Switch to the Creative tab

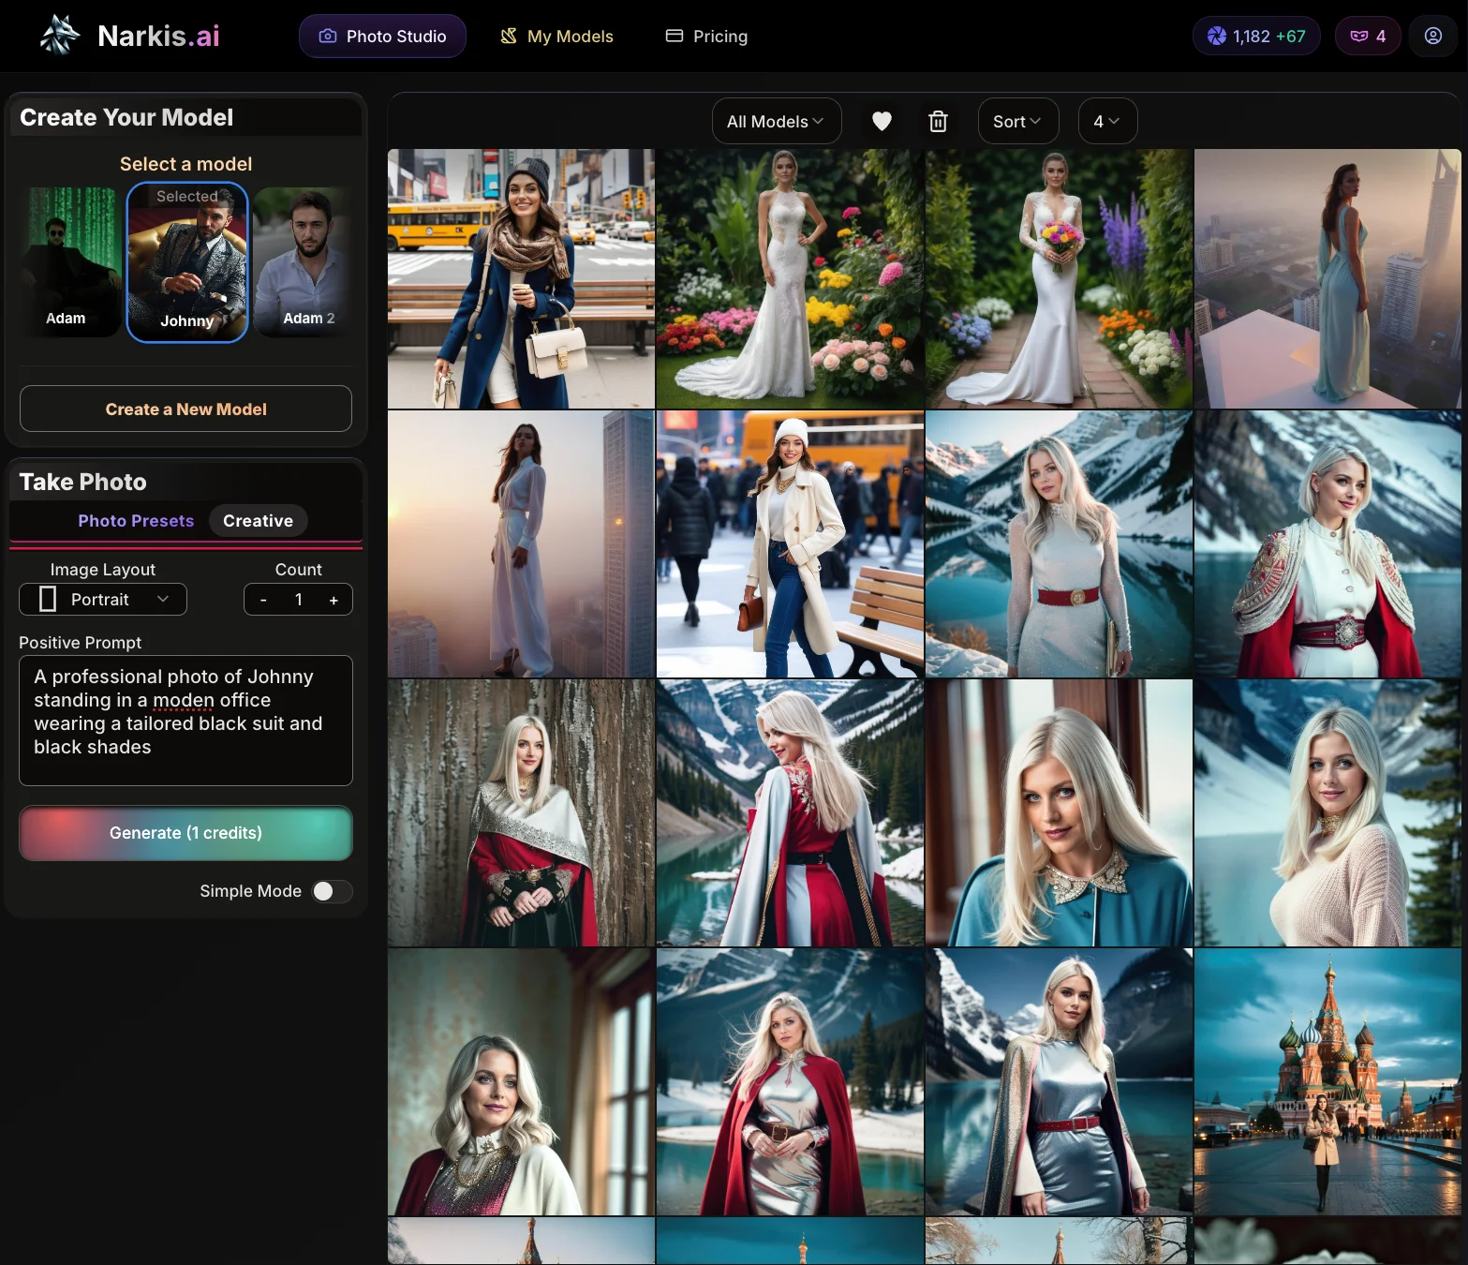tap(258, 521)
